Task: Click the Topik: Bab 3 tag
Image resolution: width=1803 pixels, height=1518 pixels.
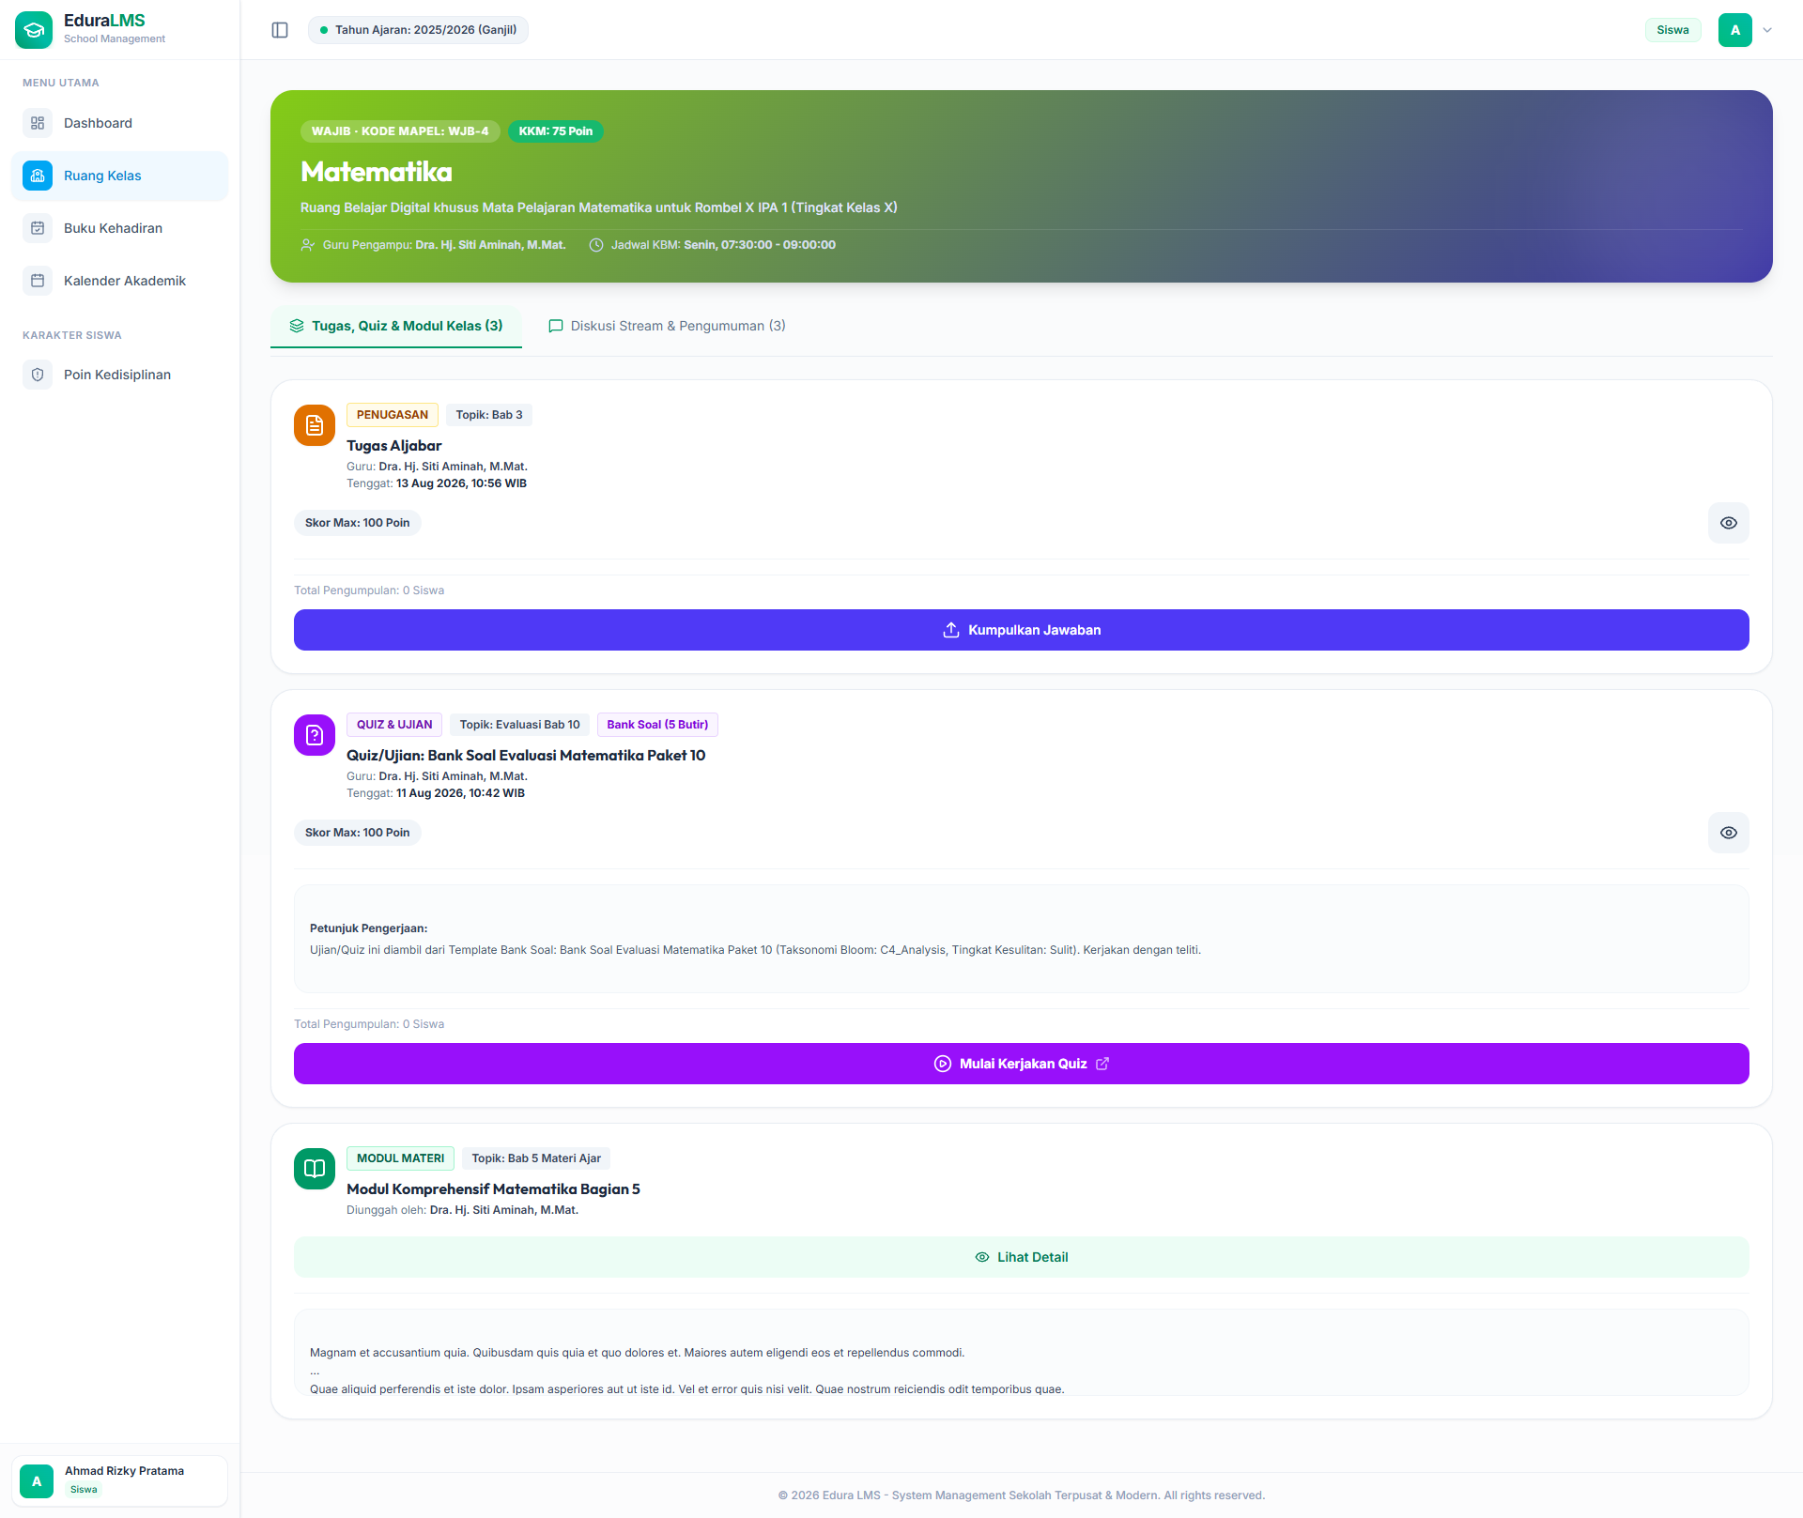Action: [x=489, y=415]
